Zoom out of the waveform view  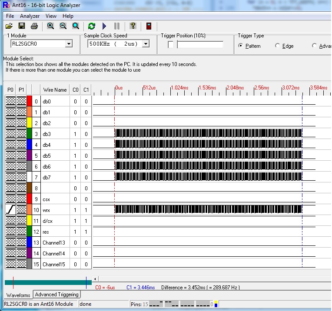63,26
